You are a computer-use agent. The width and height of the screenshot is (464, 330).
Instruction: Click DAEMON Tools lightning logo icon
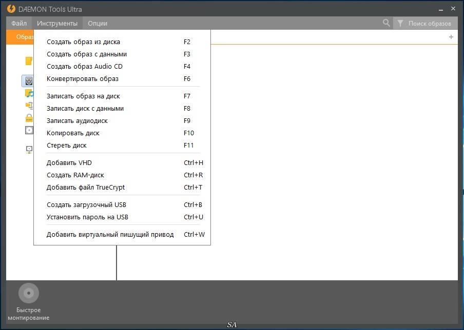click(x=11, y=9)
